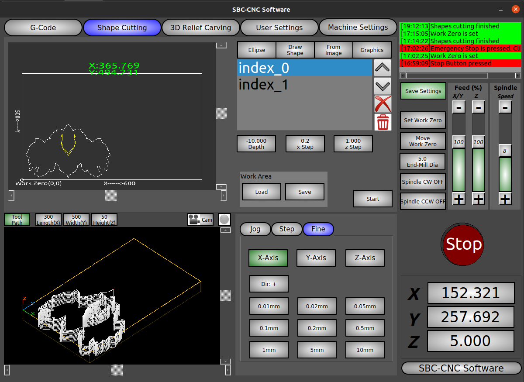The height and width of the screenshot is (382, 524).
Task: Open the Machine Settings tab
Action: click(x=358, y=27)
